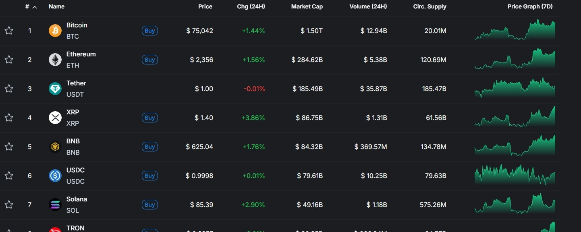Viewport: 581px width, 232px height.
Task: Sort table by Chg (24H) header
Action: click(251, 6)
